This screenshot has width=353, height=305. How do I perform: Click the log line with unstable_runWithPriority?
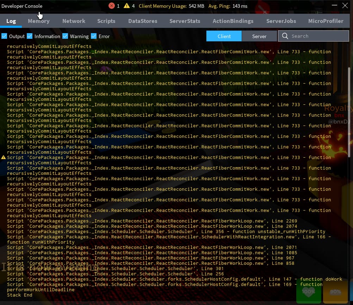(166, 232)
